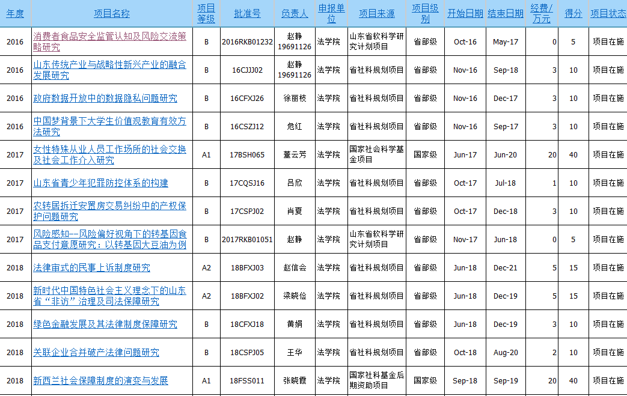Open 关联企业合并破产法律问题研究 link
The width and height of the screenshot is (627, 396).
coord(96,353)
